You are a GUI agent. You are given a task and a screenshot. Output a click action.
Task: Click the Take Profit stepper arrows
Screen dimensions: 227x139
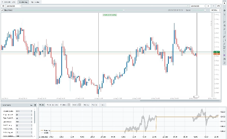click(x=31, y=118)
